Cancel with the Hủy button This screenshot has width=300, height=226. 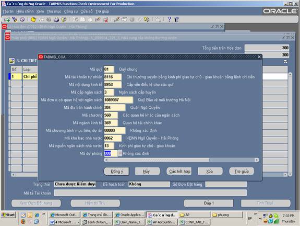click(148, 171)
